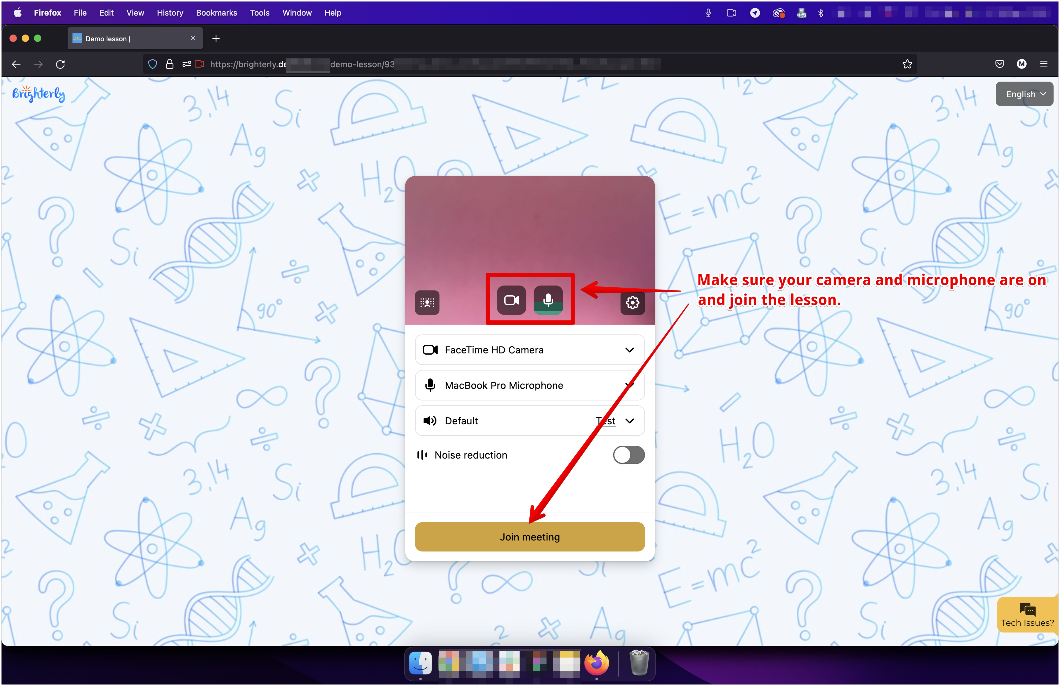
Task: Open the Firefox account M avatar
Action: tap(1021, 64)
